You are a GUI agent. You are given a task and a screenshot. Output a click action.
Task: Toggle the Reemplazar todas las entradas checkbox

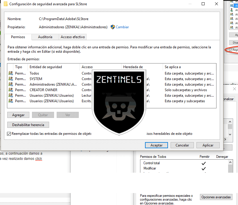click(x=9, y=134)
